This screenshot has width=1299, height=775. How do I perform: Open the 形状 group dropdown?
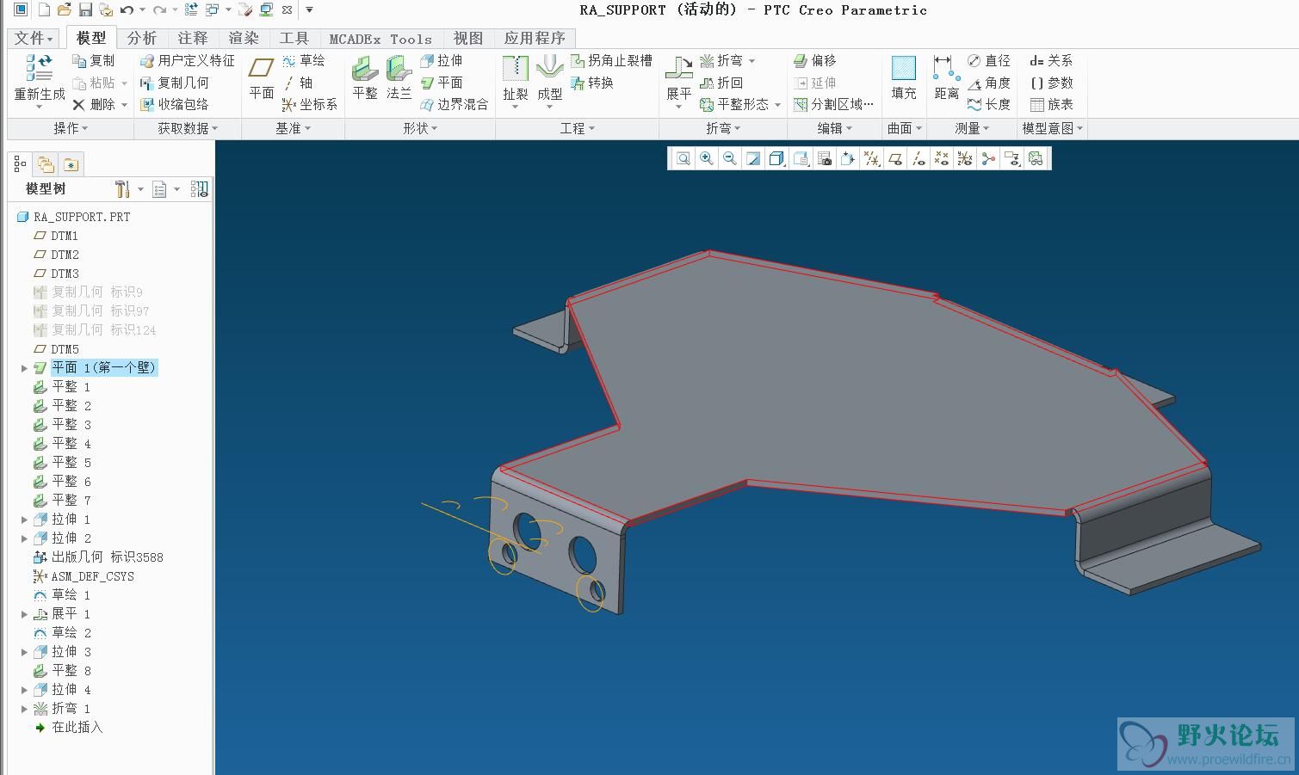point(420,128)
